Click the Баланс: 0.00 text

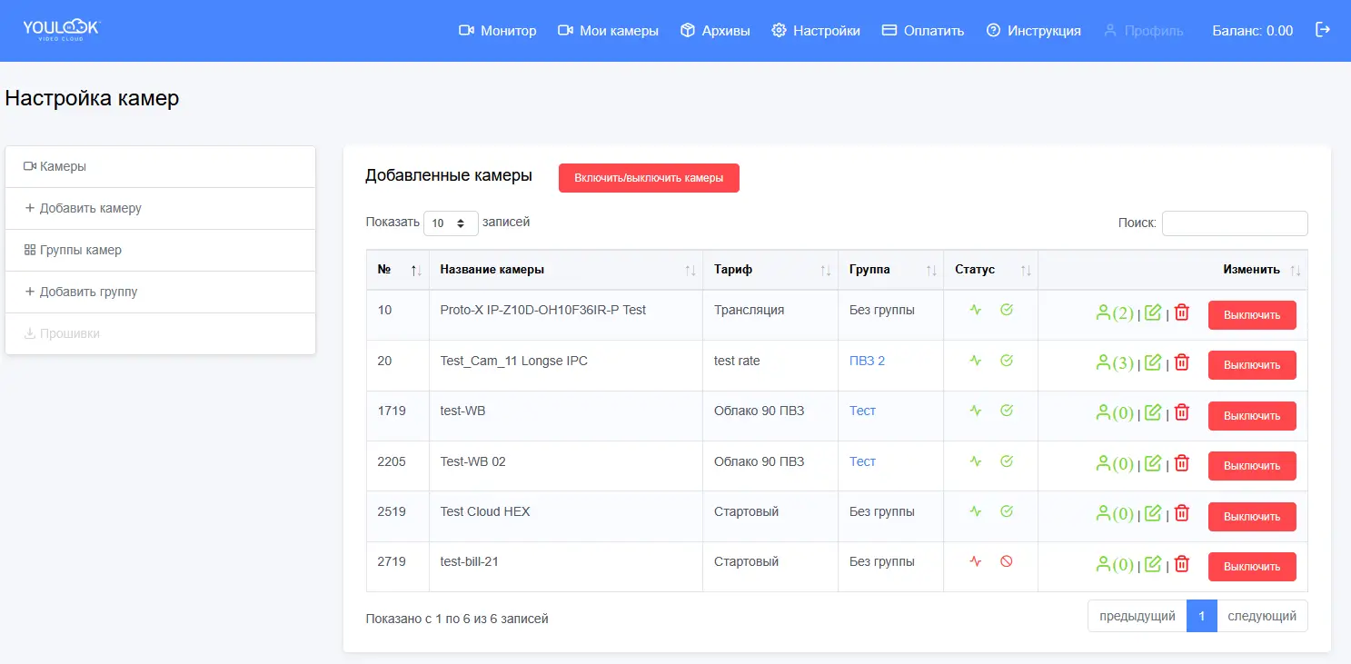click(x=1252, y=31)
